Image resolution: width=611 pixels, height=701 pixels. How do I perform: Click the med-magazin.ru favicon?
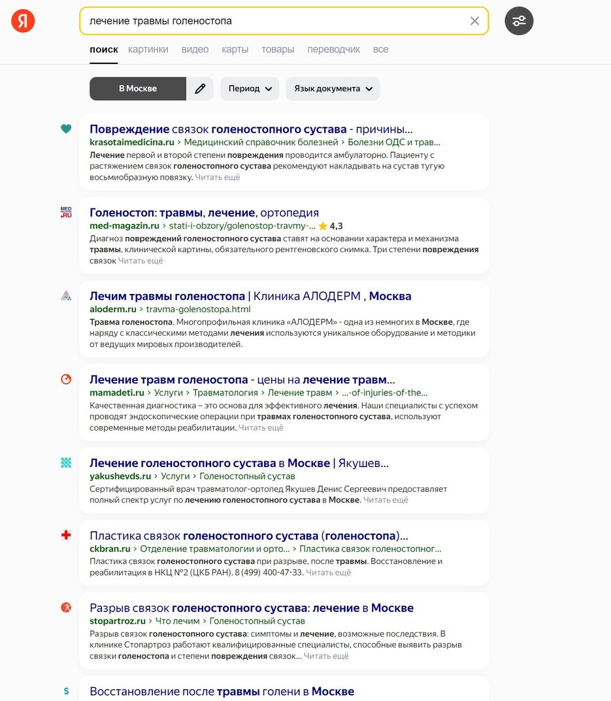point(66,212)
